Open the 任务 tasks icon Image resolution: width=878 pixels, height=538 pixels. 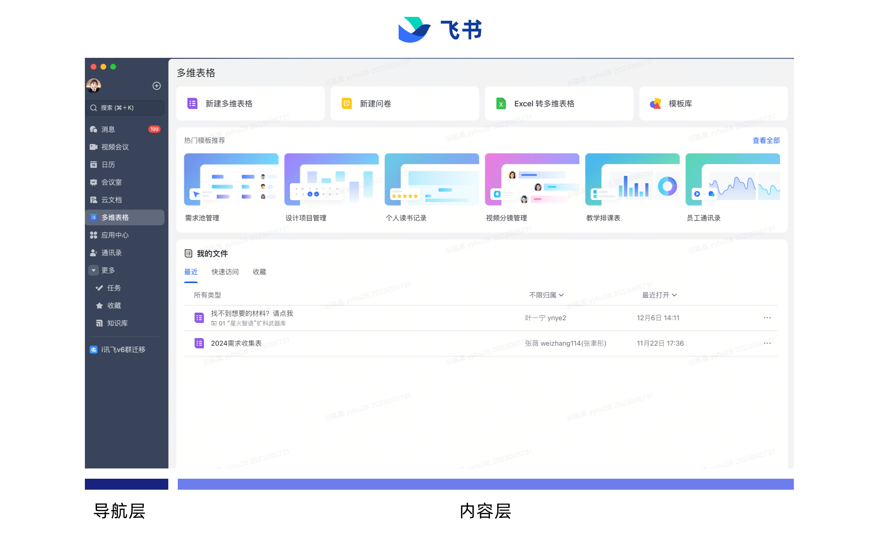pyautogui.click(x=99, y=288)
